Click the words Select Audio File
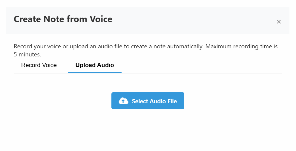The image size is (296, 151). [x=154, y=101]
